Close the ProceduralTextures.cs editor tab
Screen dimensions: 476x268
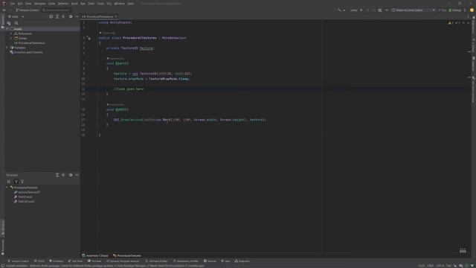point(116,16)
